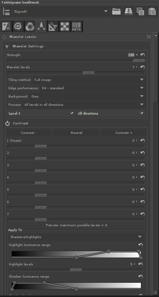Paste the processing profile from clipboard
The width and height of the screenshot is (159, 297).
(x=152, y=11)
